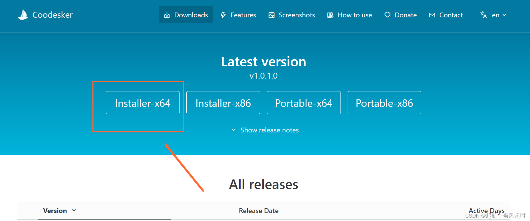Click the Coodesker site name
The width and height of the screenshot is (530, 221).
click(x=53, y=15)
